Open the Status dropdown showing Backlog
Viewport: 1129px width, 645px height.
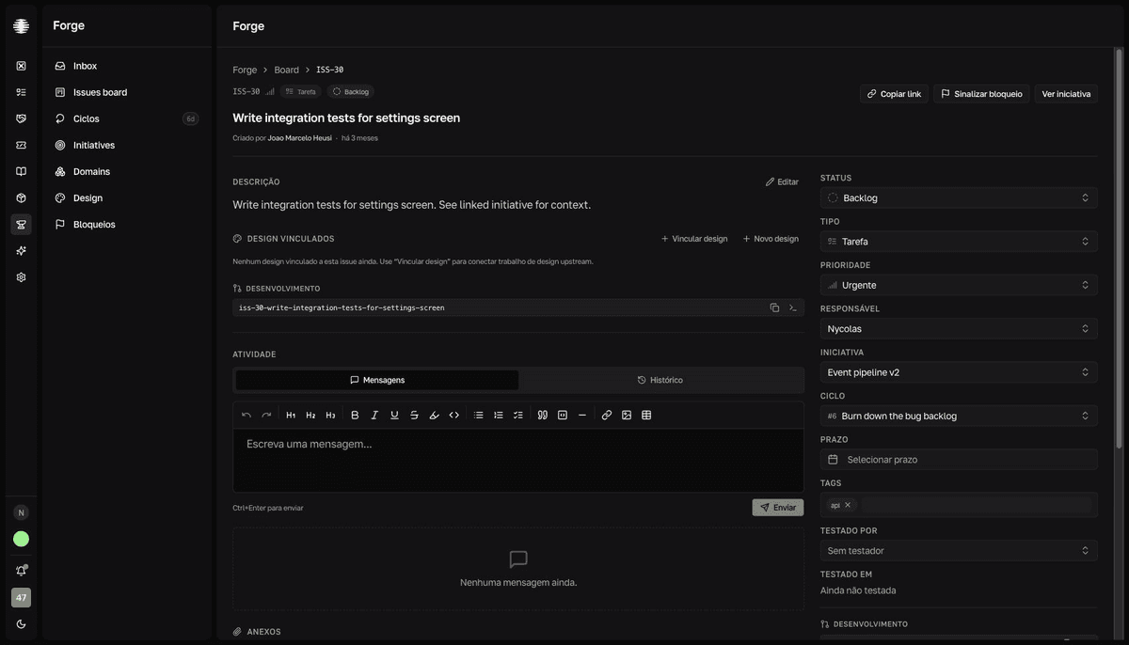(959, 197)
